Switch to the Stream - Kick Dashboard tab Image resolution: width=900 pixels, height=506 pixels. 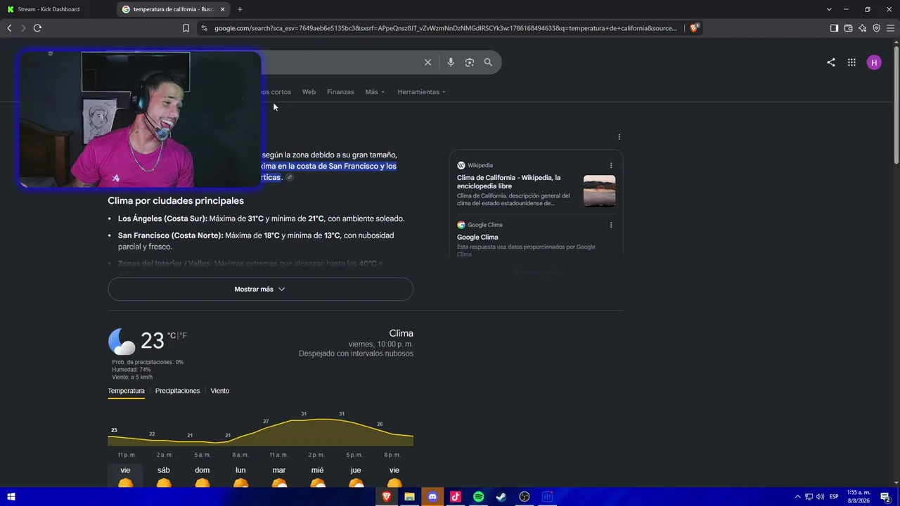(49, 9)
